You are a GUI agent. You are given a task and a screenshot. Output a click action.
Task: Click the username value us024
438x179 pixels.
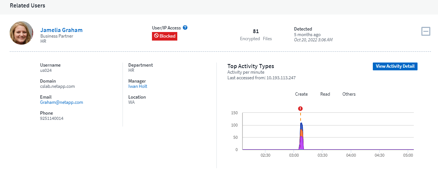point(46,70)
